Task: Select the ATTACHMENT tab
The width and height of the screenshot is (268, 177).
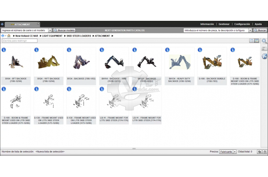Action: tap(22, 24)
